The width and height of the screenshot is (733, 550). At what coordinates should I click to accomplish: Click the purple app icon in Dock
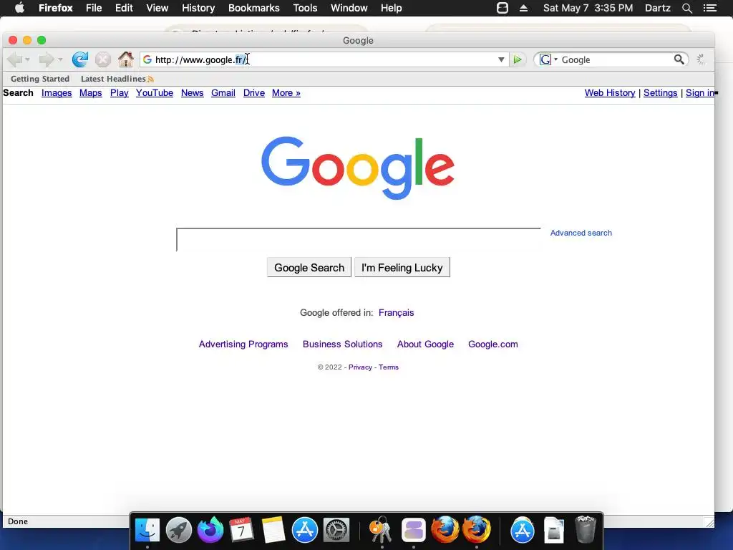tap(413, 530)
